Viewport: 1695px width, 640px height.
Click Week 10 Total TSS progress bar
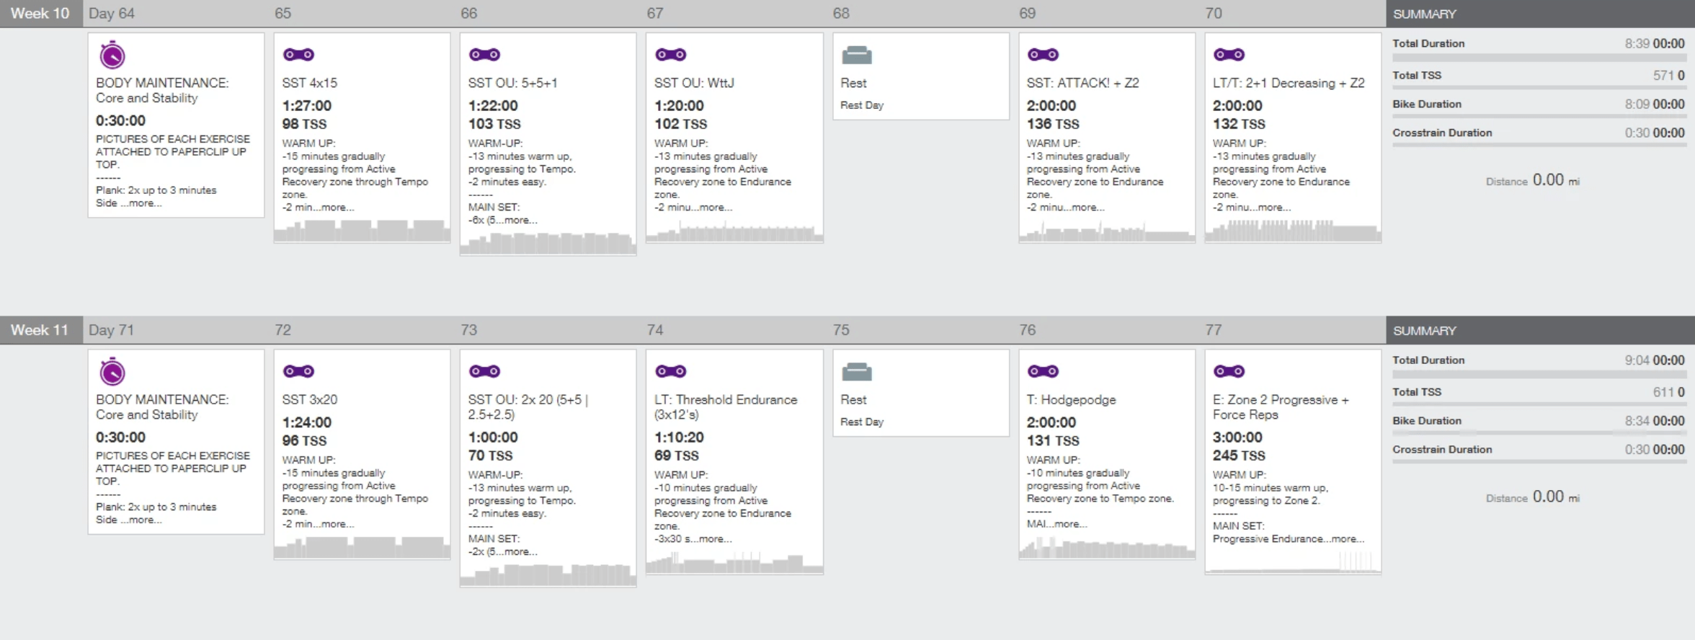tap(1538, 87)
